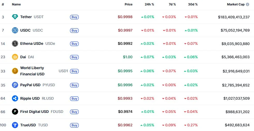This screenshot has width=254, height=131.
Task: Click the Ripple USD coin icon
Action: coord(15,98)
